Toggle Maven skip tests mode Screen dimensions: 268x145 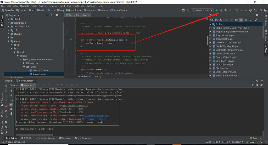coord(245,20)
